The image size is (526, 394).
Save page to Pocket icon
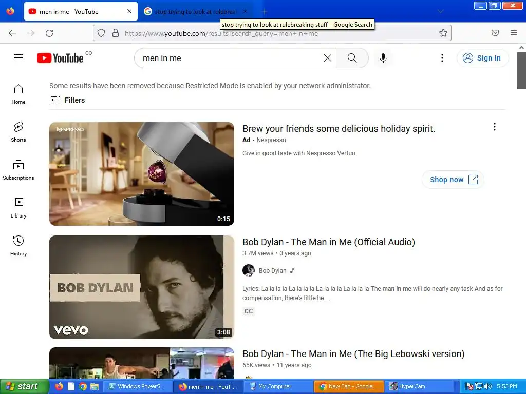click(x=495, y=33)
